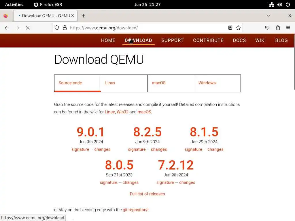Viewport: 295px width, 221px height.
Task: Go to HOME in site navigation
Action: point(108,40)
